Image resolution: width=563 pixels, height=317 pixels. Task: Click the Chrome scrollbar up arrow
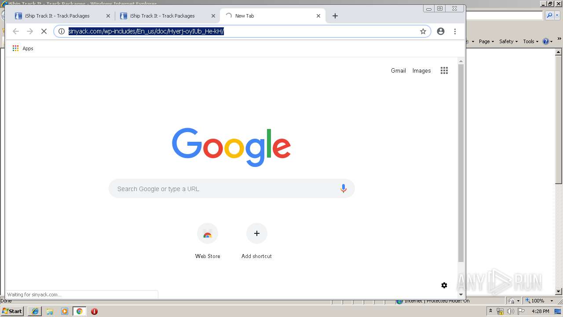coord(461,61)
